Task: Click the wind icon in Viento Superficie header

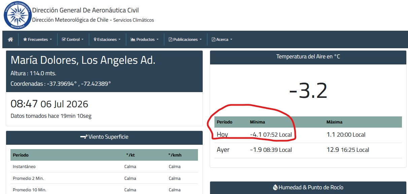Action: tap(84, 137)
